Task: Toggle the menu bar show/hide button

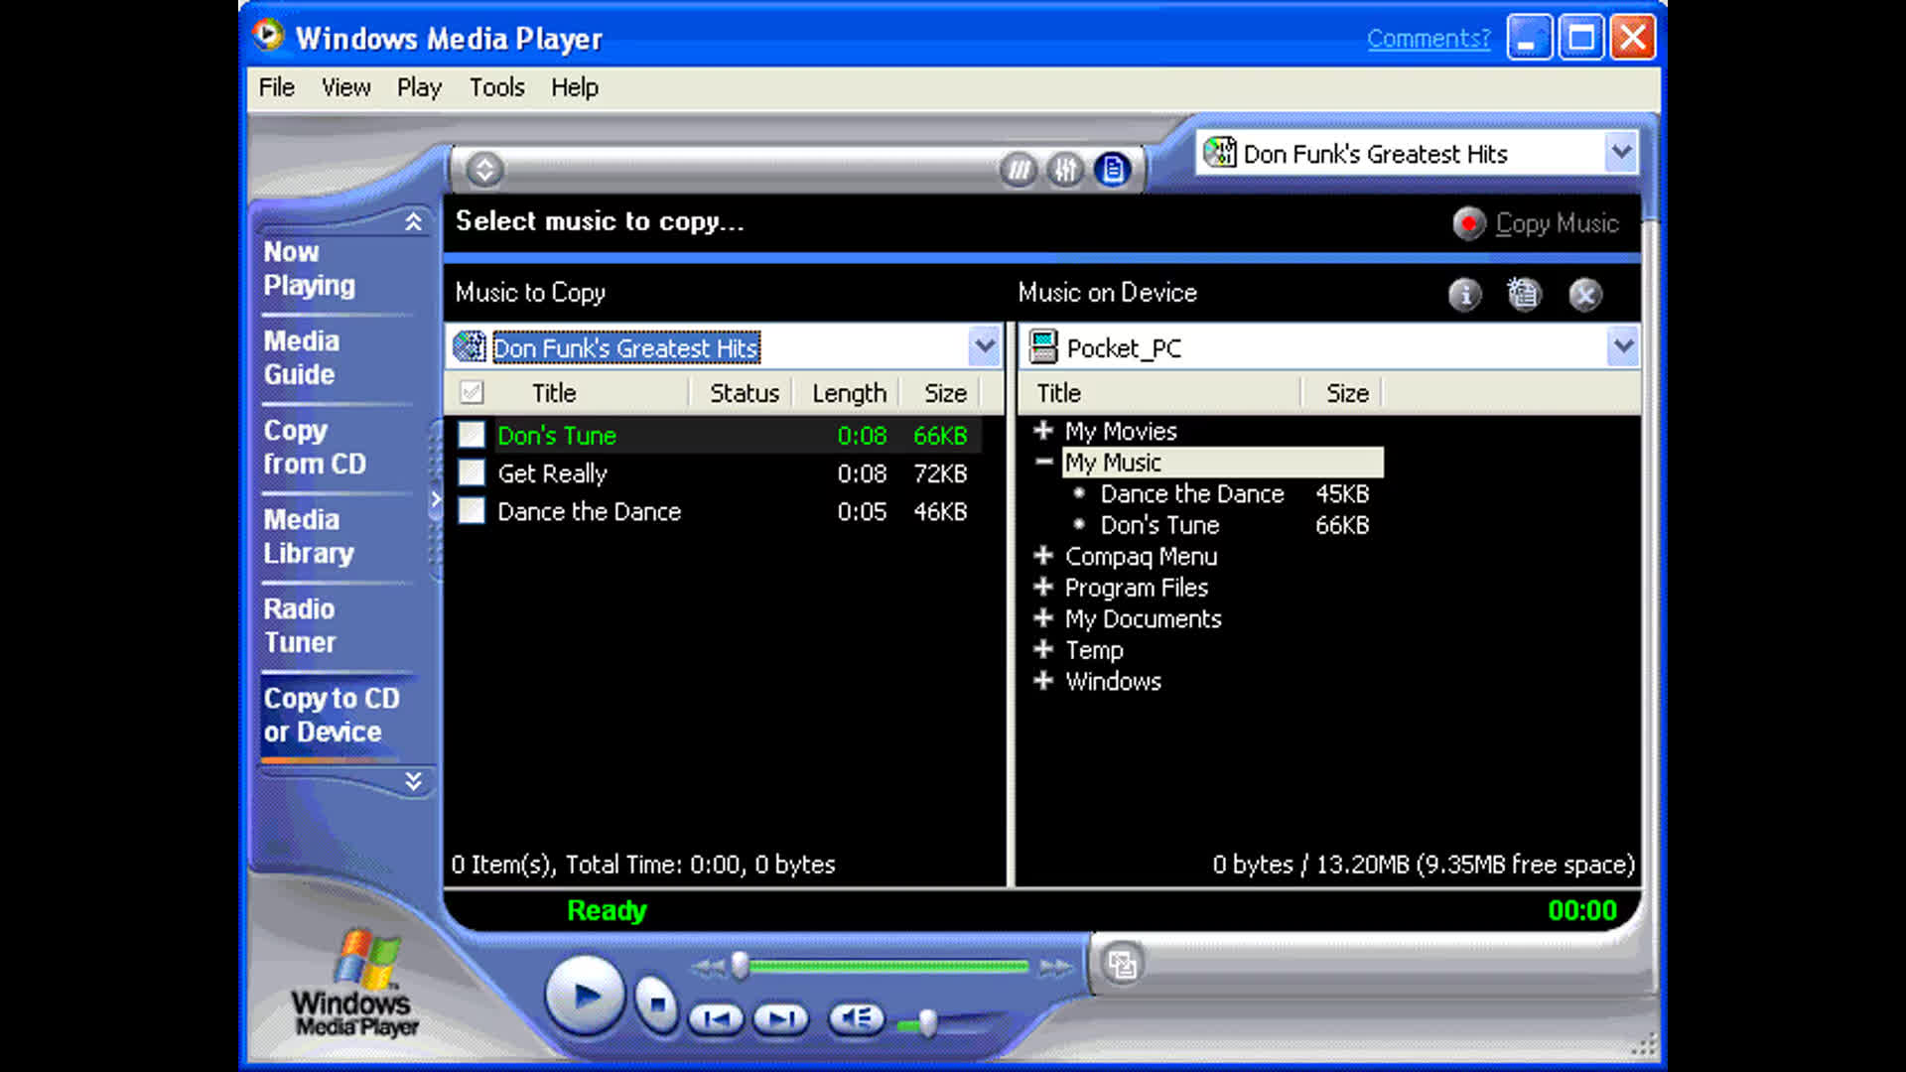Action: (x=484, y=170)
